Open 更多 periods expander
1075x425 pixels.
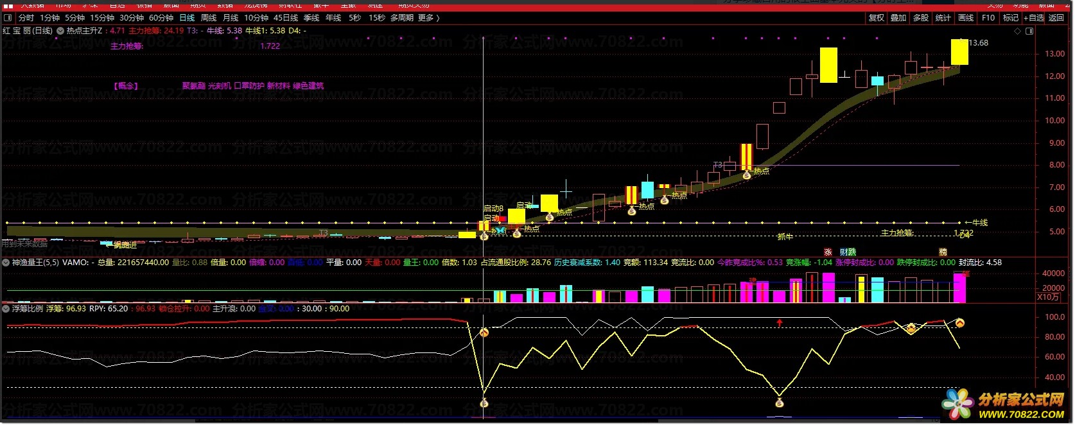click(428, 18)
